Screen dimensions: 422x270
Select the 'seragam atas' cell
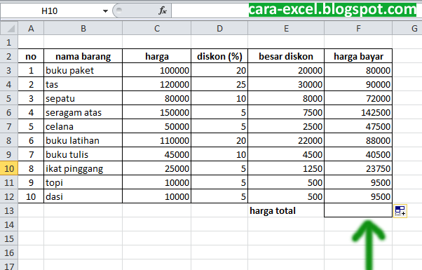click(x=83, y=112)
